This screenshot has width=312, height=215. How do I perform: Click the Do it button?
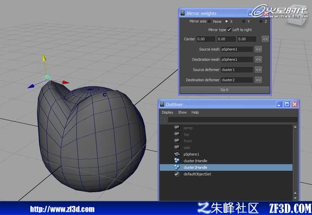coord(225,90)
